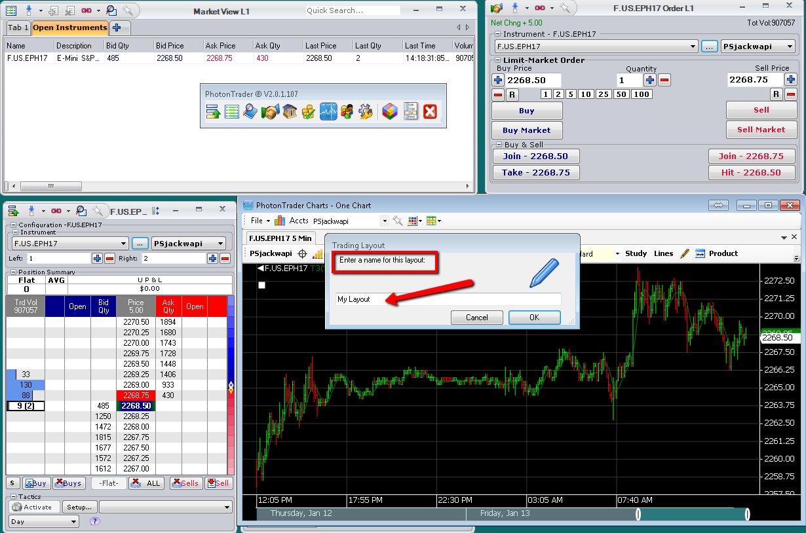The width and height of the screenshot is (806, 533).
Task: Click the right timeline handle below chart
Action: click(x=748, y=515)
